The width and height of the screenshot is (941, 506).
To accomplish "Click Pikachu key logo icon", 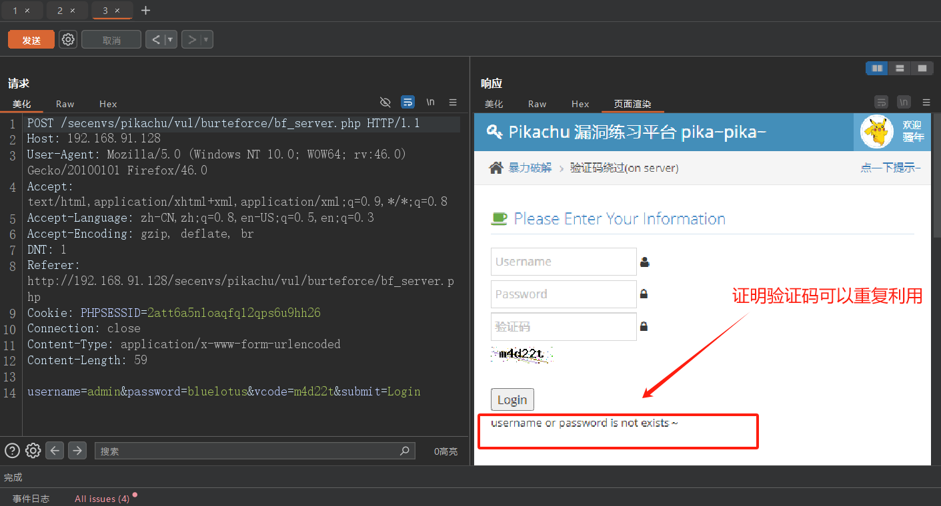I will (x=495, y=132).
